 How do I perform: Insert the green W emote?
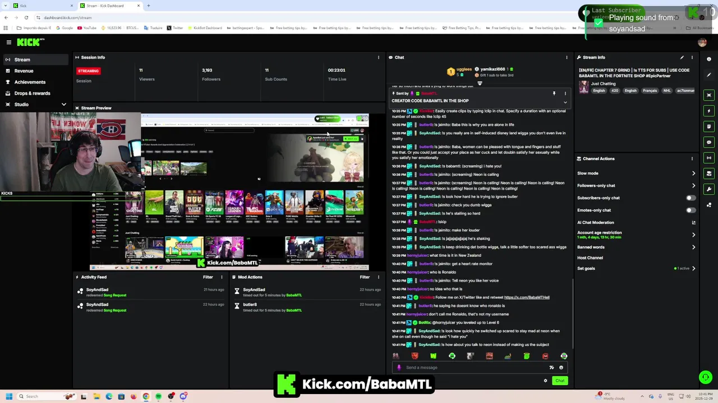pos(433,356)
